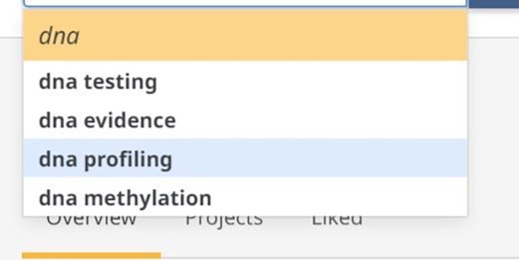Screen dimensions: 519x260
Task: Pick the highlighted "dna profiling" suggestion
Action: [x=246, y=158]
